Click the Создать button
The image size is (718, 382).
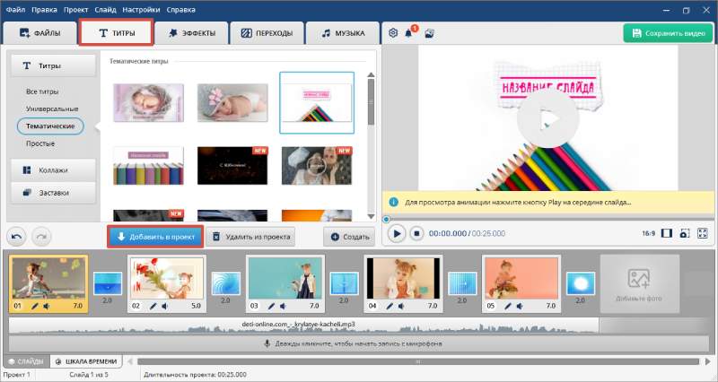click(349, 237)
